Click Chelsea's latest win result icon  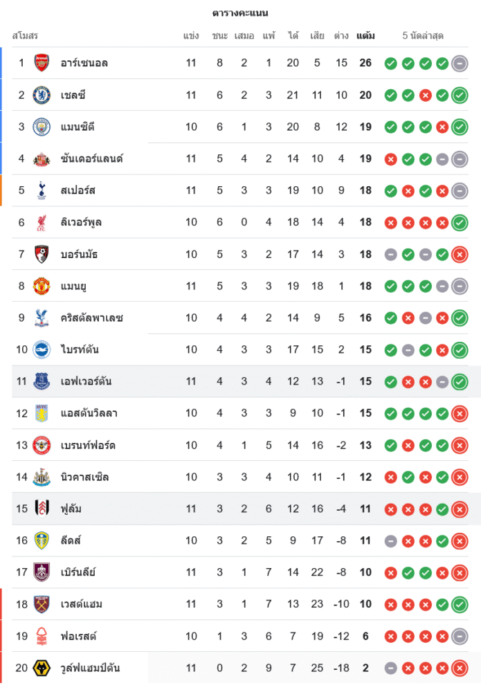[x=460, y=95]
